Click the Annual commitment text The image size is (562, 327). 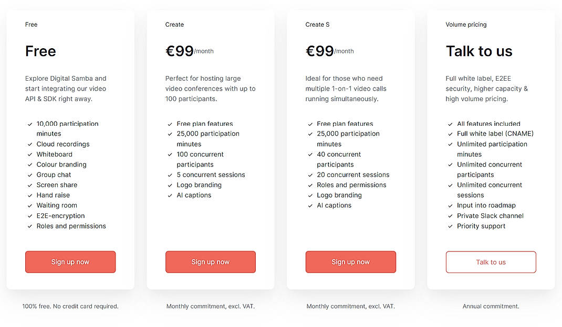click(x=491, y=306)
